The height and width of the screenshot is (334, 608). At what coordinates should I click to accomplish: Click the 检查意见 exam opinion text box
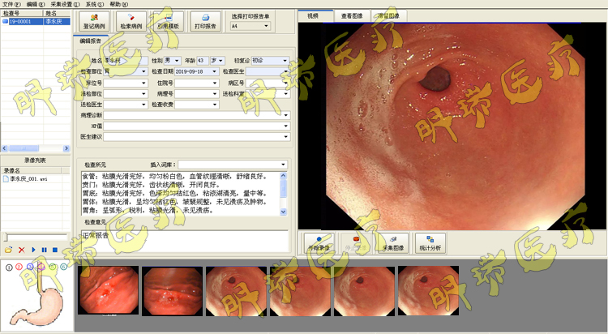[x=185, y=241]
